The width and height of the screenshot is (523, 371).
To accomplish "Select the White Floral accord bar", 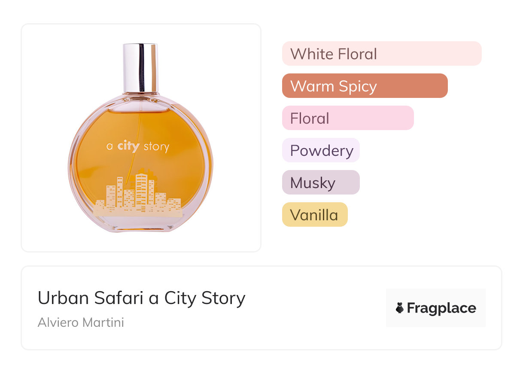I will point(381,54).
